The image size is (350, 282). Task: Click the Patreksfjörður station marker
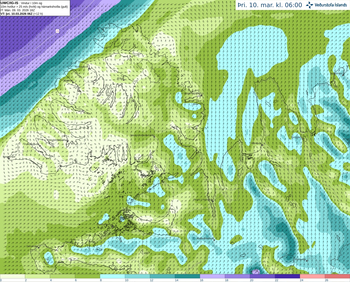[x=40, y=146]
